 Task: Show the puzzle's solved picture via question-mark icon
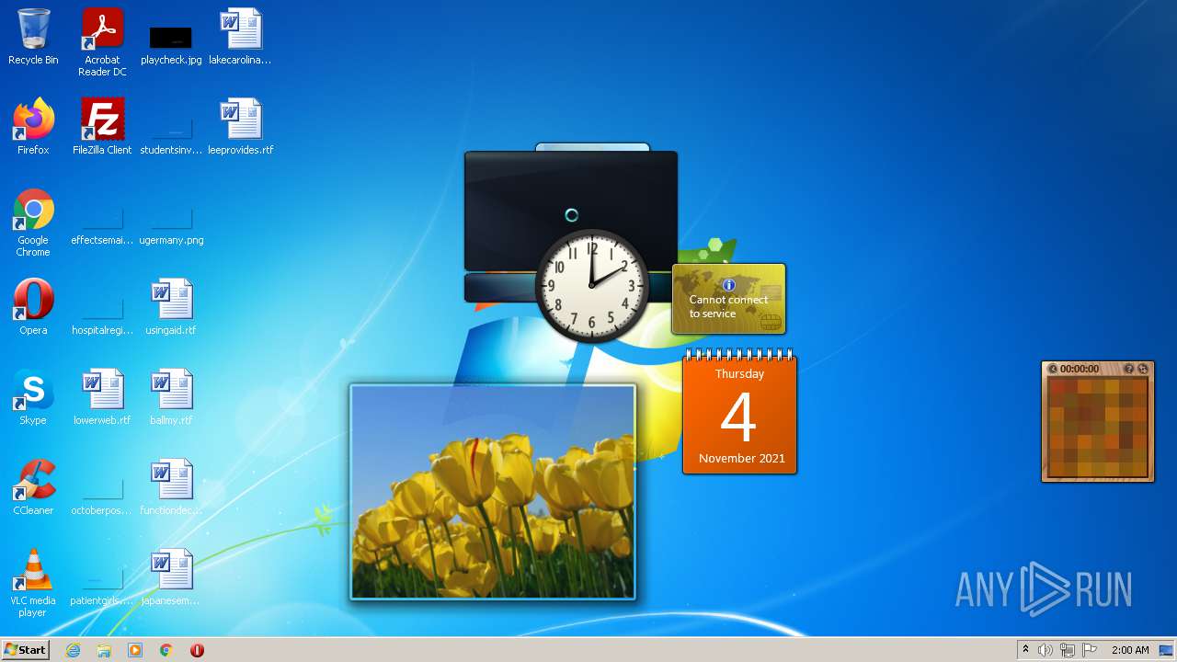1129,369
